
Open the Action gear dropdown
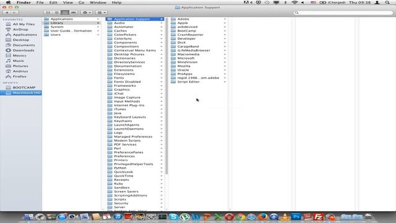[87, 12]
